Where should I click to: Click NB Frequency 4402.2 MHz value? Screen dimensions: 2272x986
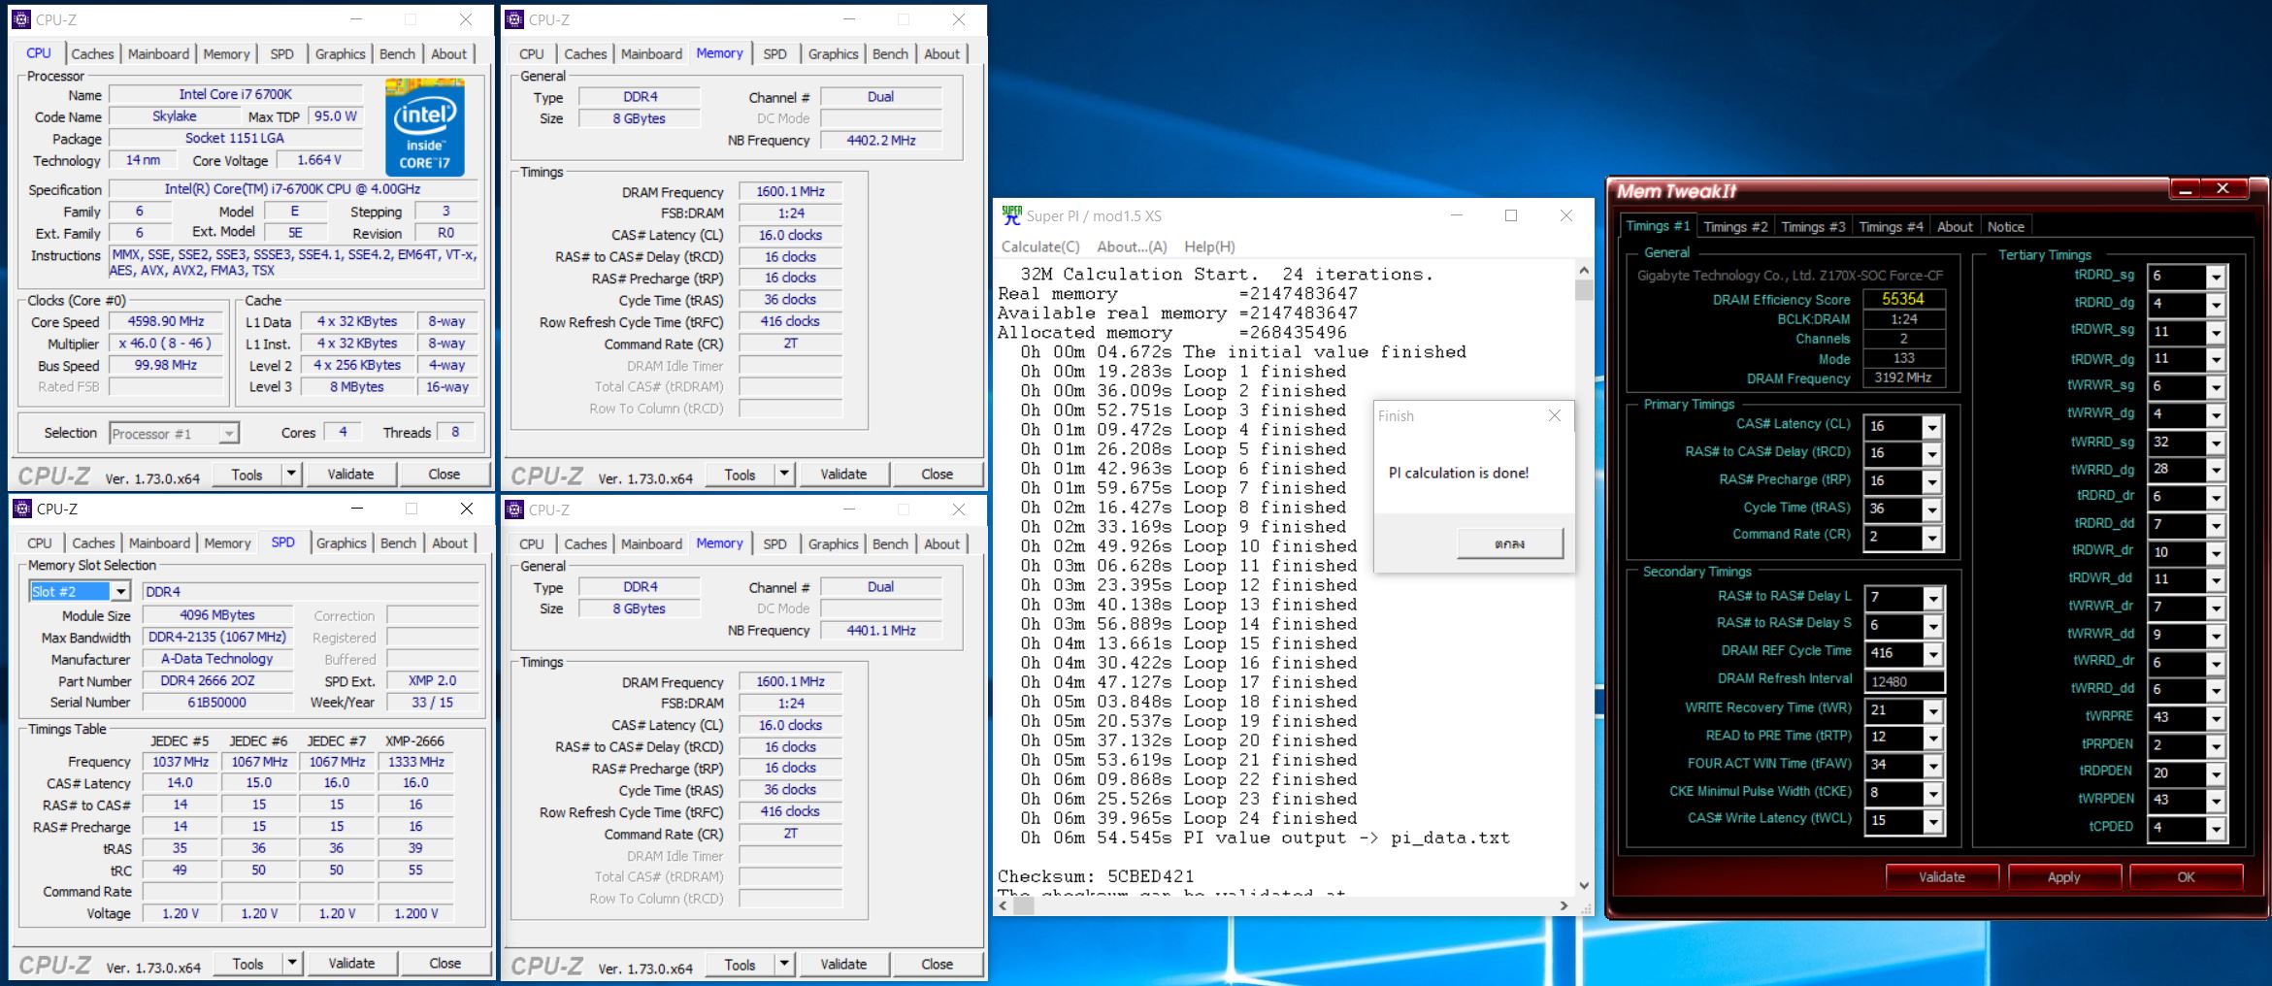pyautogui.click(x=881, y=140)
